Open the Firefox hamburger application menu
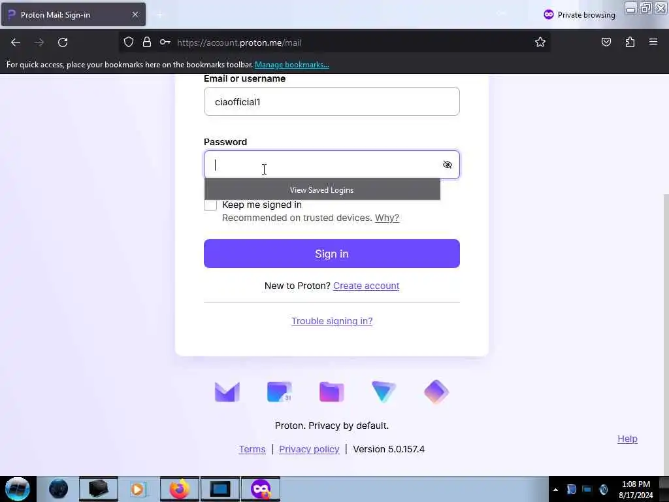669x502 pixels. (653, 42)
